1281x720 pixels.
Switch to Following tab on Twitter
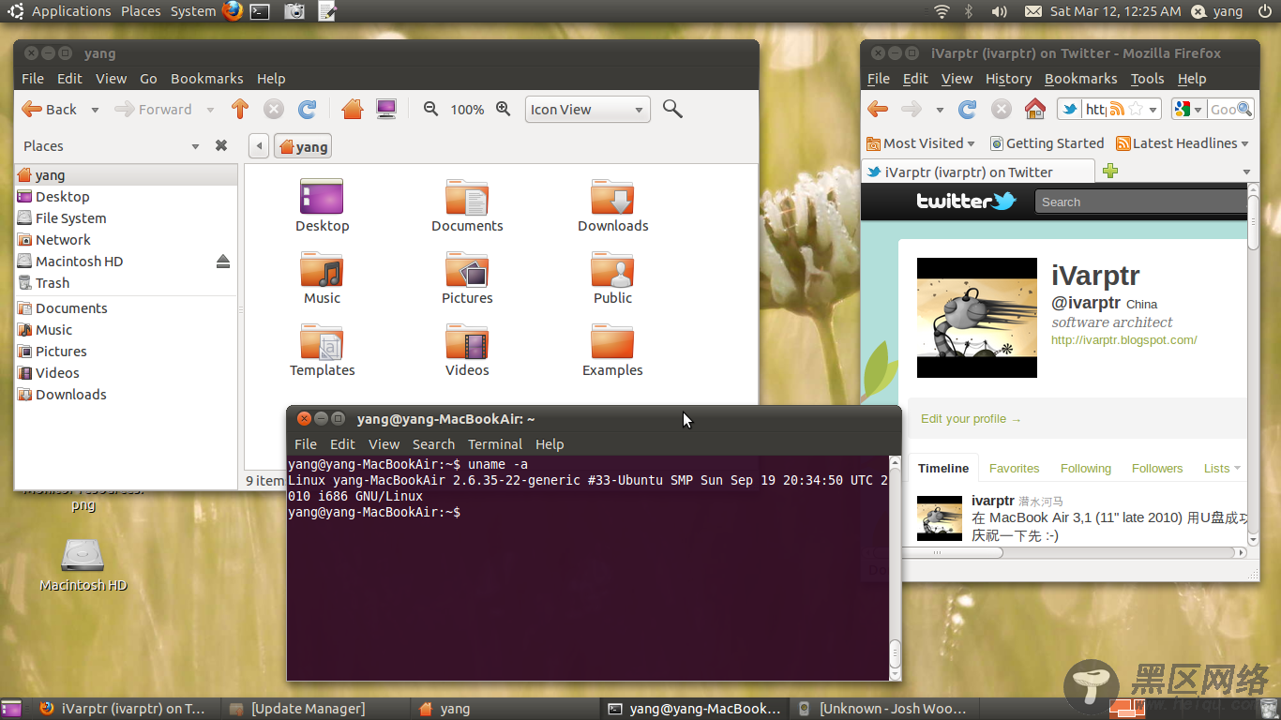pos(1085,468)
